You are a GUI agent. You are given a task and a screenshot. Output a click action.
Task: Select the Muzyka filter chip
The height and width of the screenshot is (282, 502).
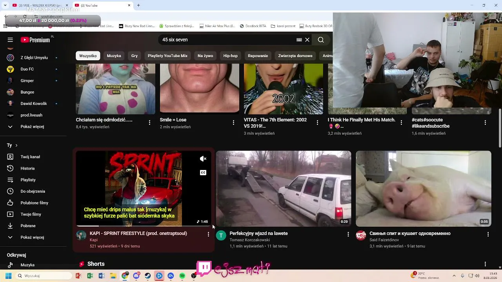tap(114, 56)
